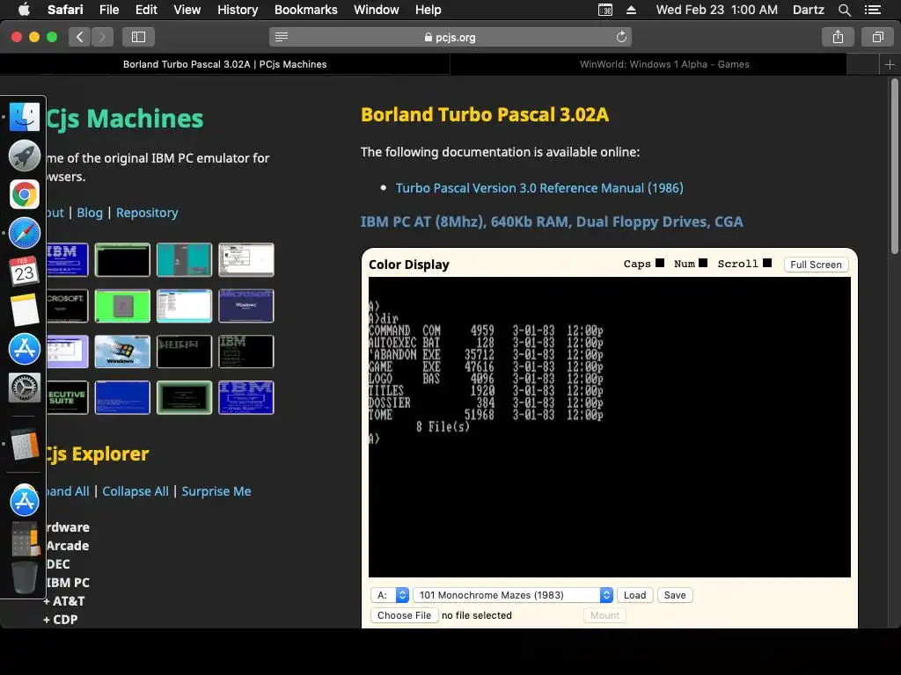Open the bright green screen thumbnail
Viewport: 901px width, 675px height.
(122, 306)
